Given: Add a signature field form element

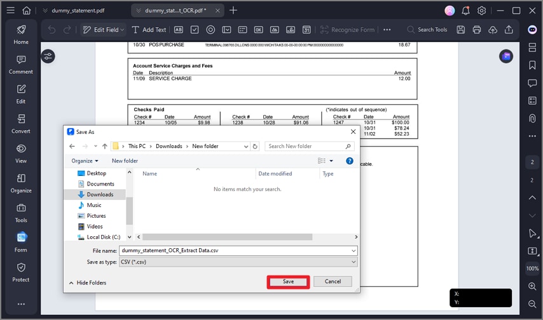Looking at the screenshot, I should [291, 30].
